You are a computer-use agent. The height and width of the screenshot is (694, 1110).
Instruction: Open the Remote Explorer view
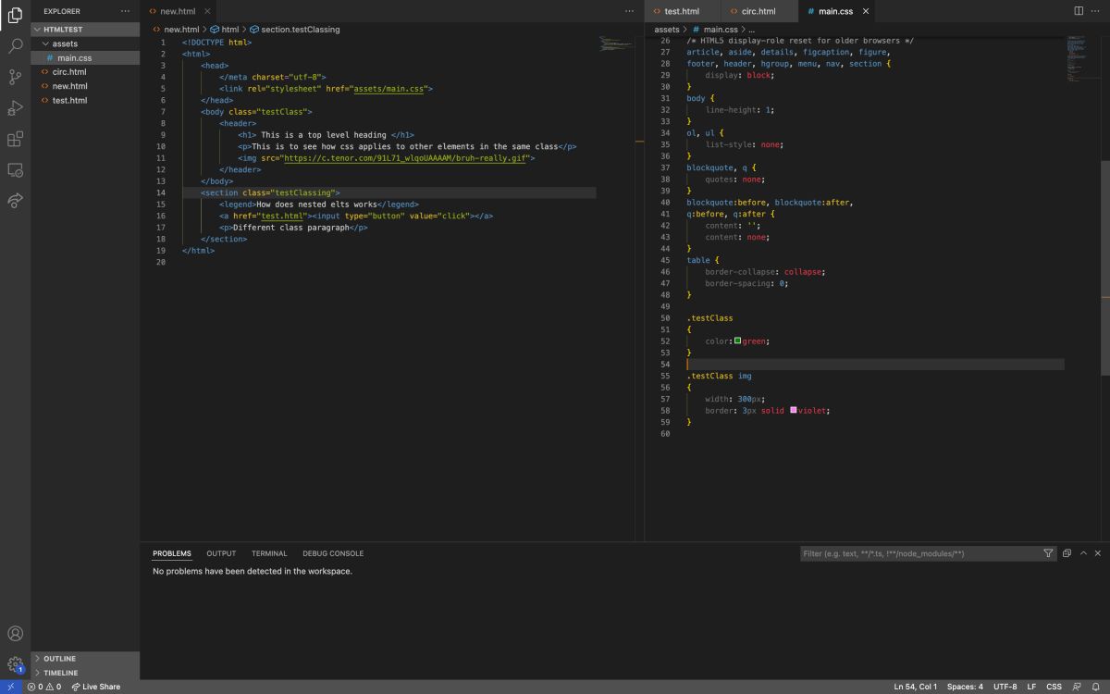pos(15,170)
